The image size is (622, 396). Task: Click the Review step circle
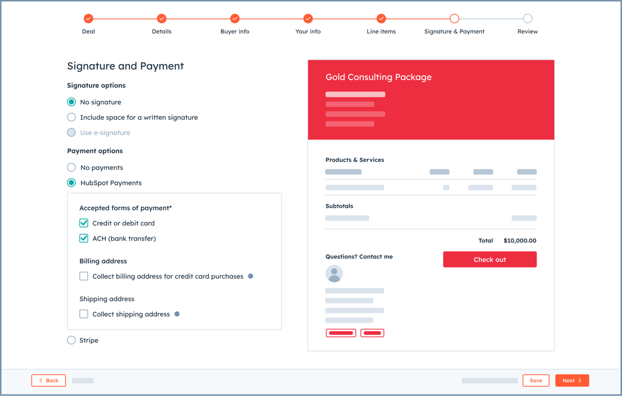coord(527,19)
